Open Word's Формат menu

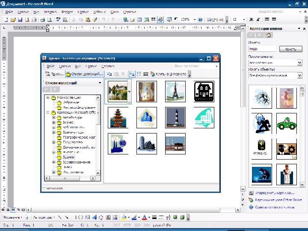[x=67, y=12]
